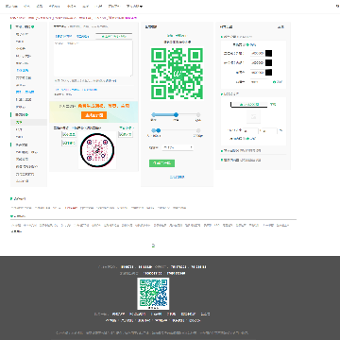Open the dropdown below the two sliders
The width and height of the screenshot is (340, 340).
[177, 147]
